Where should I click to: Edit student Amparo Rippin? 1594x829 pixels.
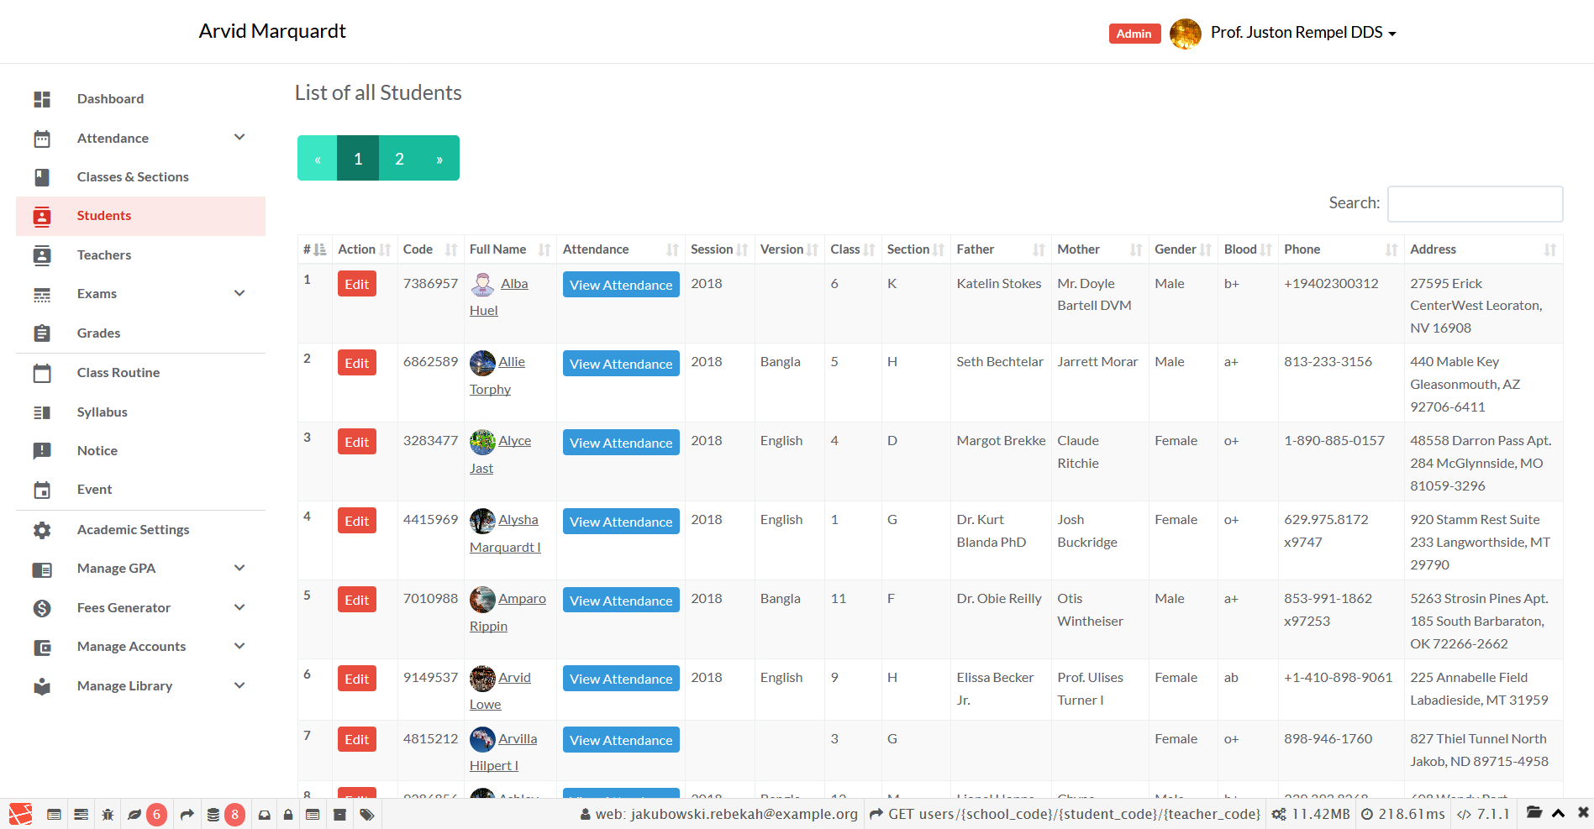click(x=357, y=600)
